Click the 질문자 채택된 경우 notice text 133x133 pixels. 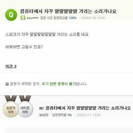click(25, 84)
